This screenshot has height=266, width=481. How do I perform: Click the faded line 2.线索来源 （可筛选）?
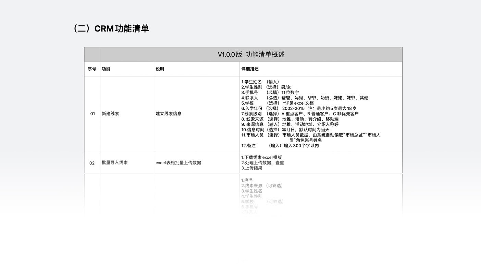coord(262,185)
